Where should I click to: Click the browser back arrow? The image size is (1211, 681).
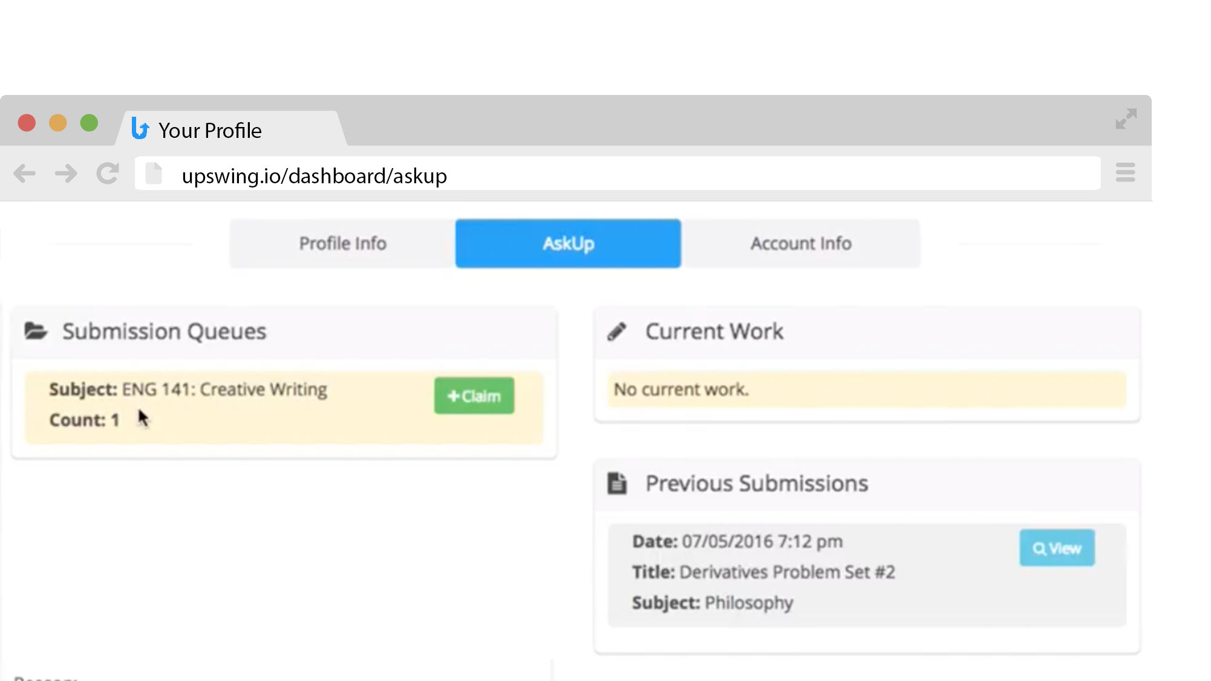click(x=25, y=174)
